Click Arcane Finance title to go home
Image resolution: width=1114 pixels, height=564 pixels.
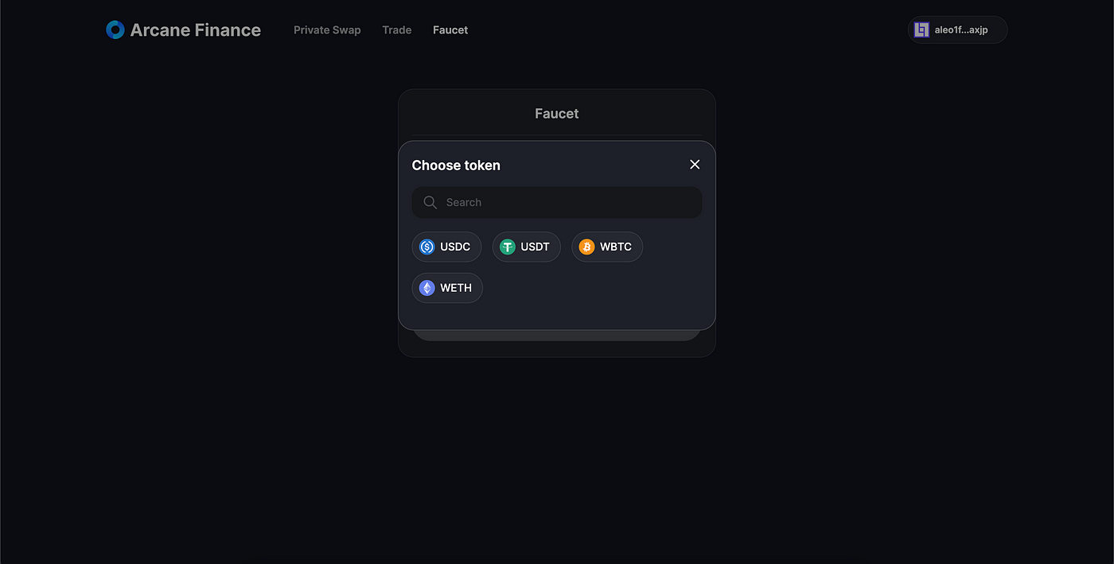[194, 29]
